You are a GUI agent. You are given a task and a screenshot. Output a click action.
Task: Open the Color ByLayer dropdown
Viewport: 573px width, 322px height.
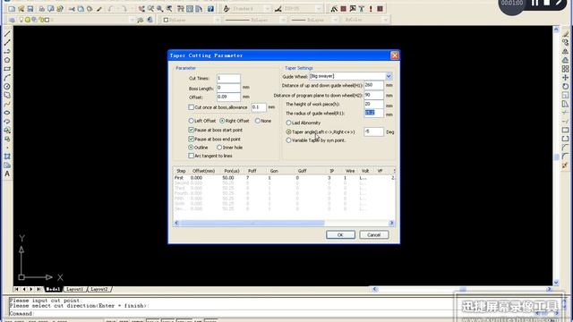coord(218,20)
